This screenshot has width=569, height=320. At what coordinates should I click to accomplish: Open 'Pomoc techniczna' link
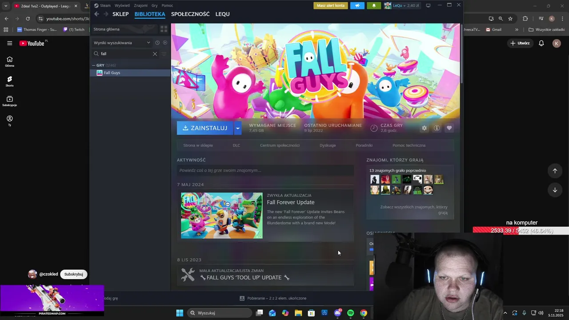[409, 145]
